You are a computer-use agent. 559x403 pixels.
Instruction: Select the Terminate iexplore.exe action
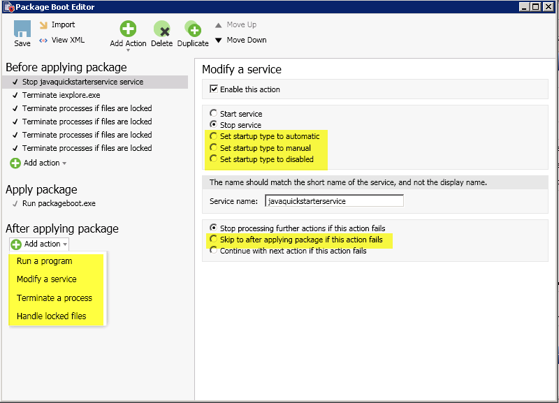tap(61, 95)
